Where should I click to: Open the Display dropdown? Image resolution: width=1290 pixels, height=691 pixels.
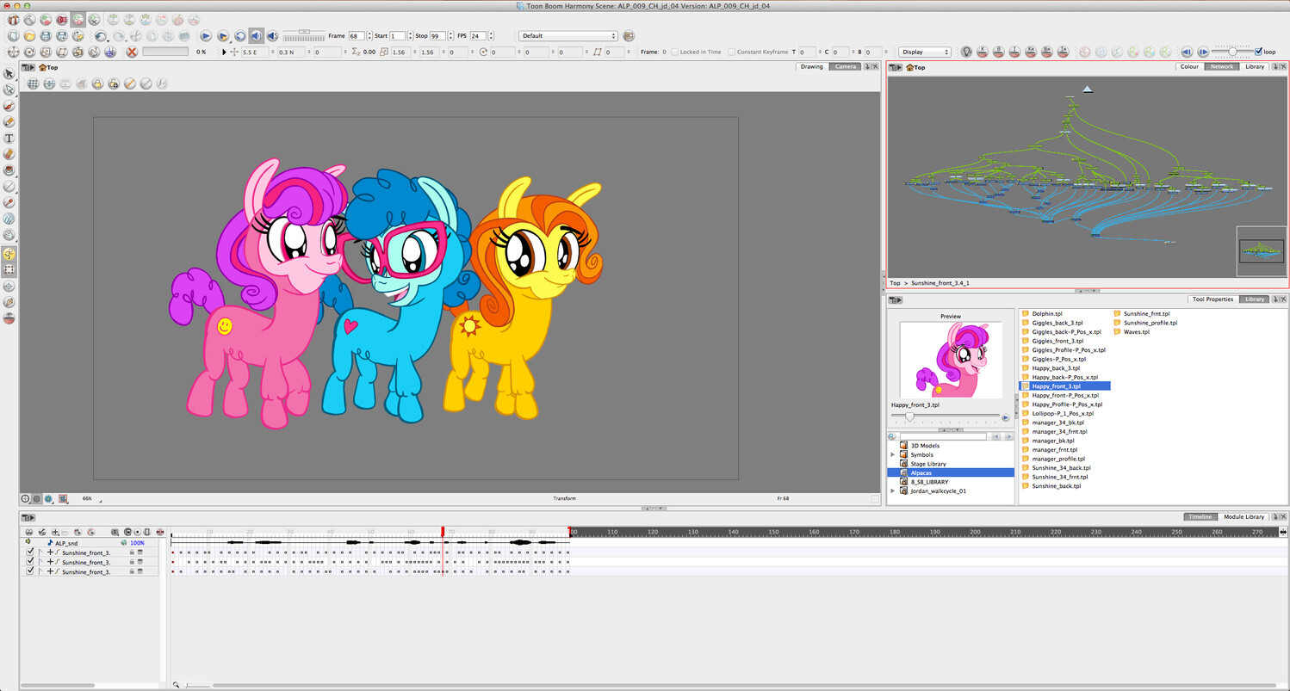924,52
